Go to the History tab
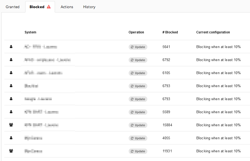Screen dimensions: 250x161 (89, 7)
